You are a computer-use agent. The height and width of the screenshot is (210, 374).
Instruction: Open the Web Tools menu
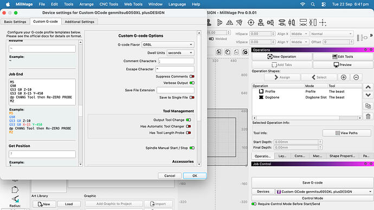tap(133, 4)
